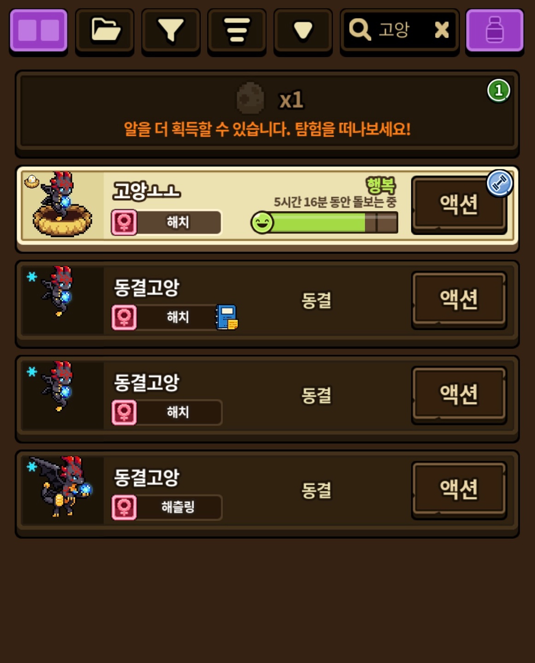Click the magnifying glass search icon
The image size is (535, 663).
tap(360, 29)
